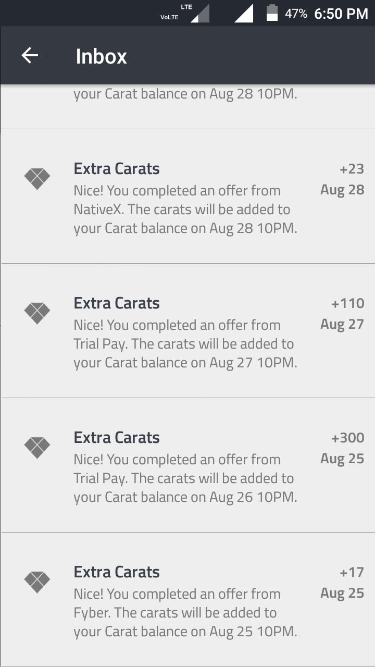Viewport: 375px width, 667px height.
Task: Open the Fyber offer message text
Action: pyautogui.click(x=185, y=613)
